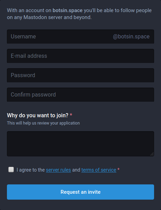The width and height of the screenshot is (161, 210).
Task: Click the 'With an account on' intro text
Action: [29, 10]
